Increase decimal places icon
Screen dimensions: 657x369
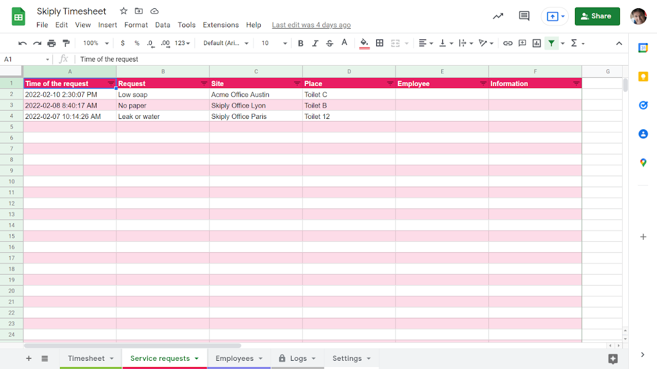click(x=165, y=43)
